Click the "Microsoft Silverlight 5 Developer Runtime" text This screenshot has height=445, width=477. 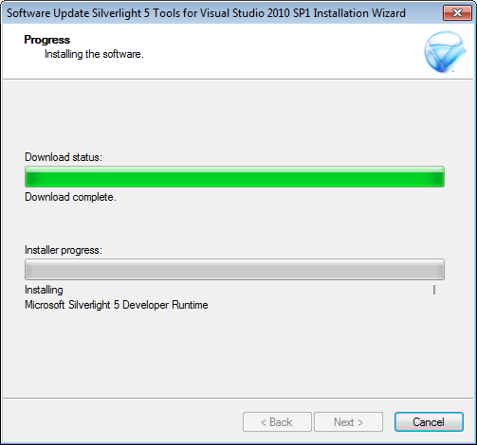pos(117,305)
